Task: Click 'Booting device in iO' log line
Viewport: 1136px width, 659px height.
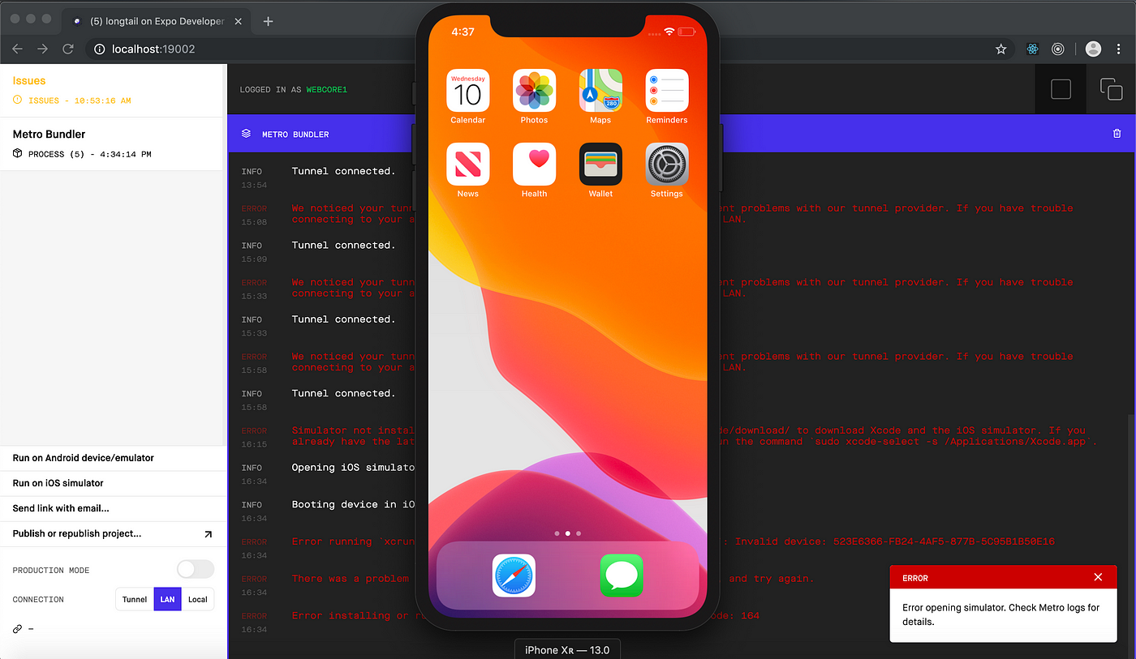Action: 353,504
